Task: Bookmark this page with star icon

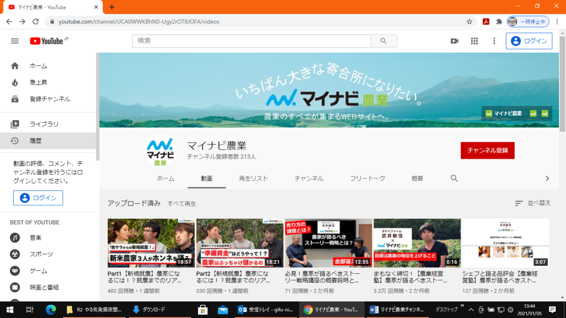Action: (469, 22)
